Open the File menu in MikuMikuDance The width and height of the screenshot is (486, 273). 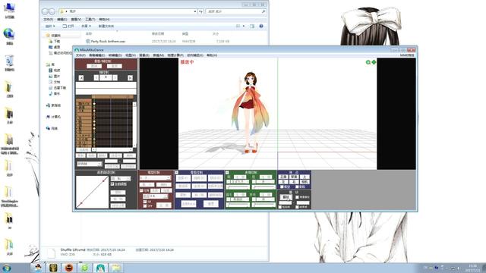coord(80,55)
